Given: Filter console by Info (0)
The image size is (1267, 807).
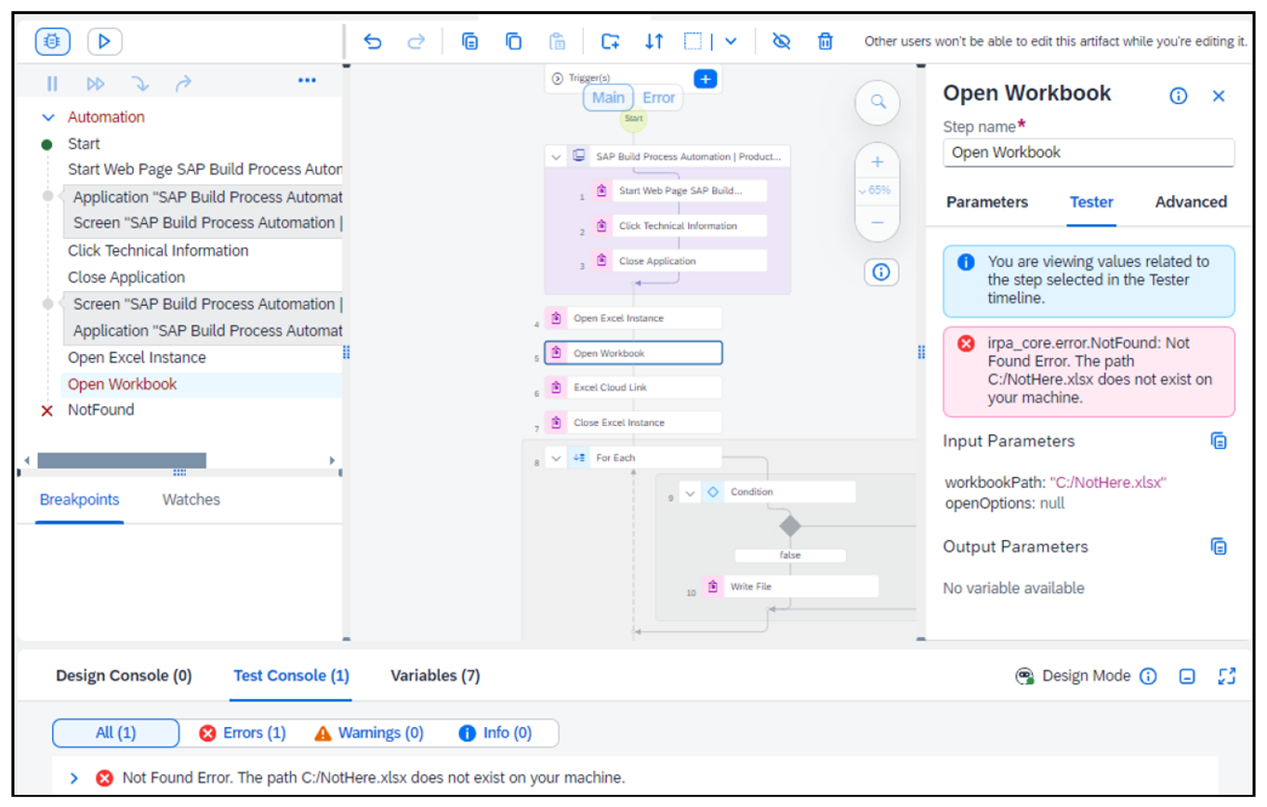Looking at the screenshot, I should (495, 733).
